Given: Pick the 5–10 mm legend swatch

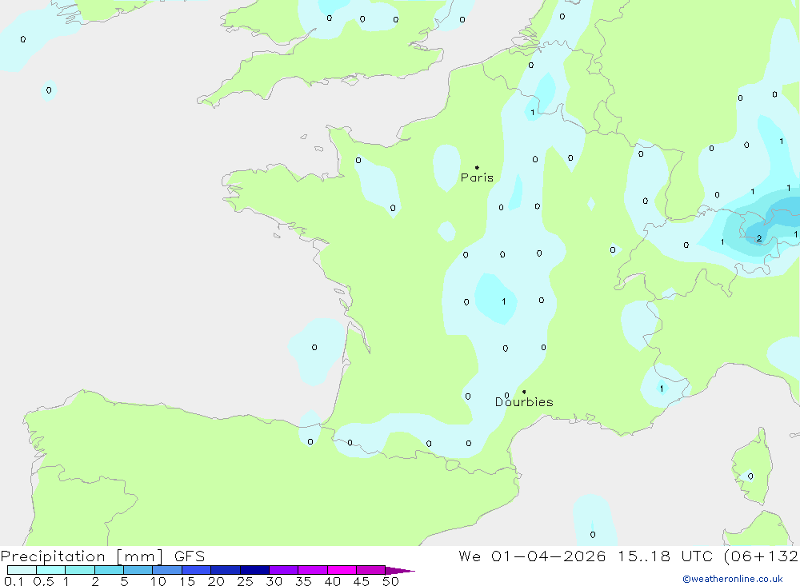Looking at the screenshot, I should 138,570.
